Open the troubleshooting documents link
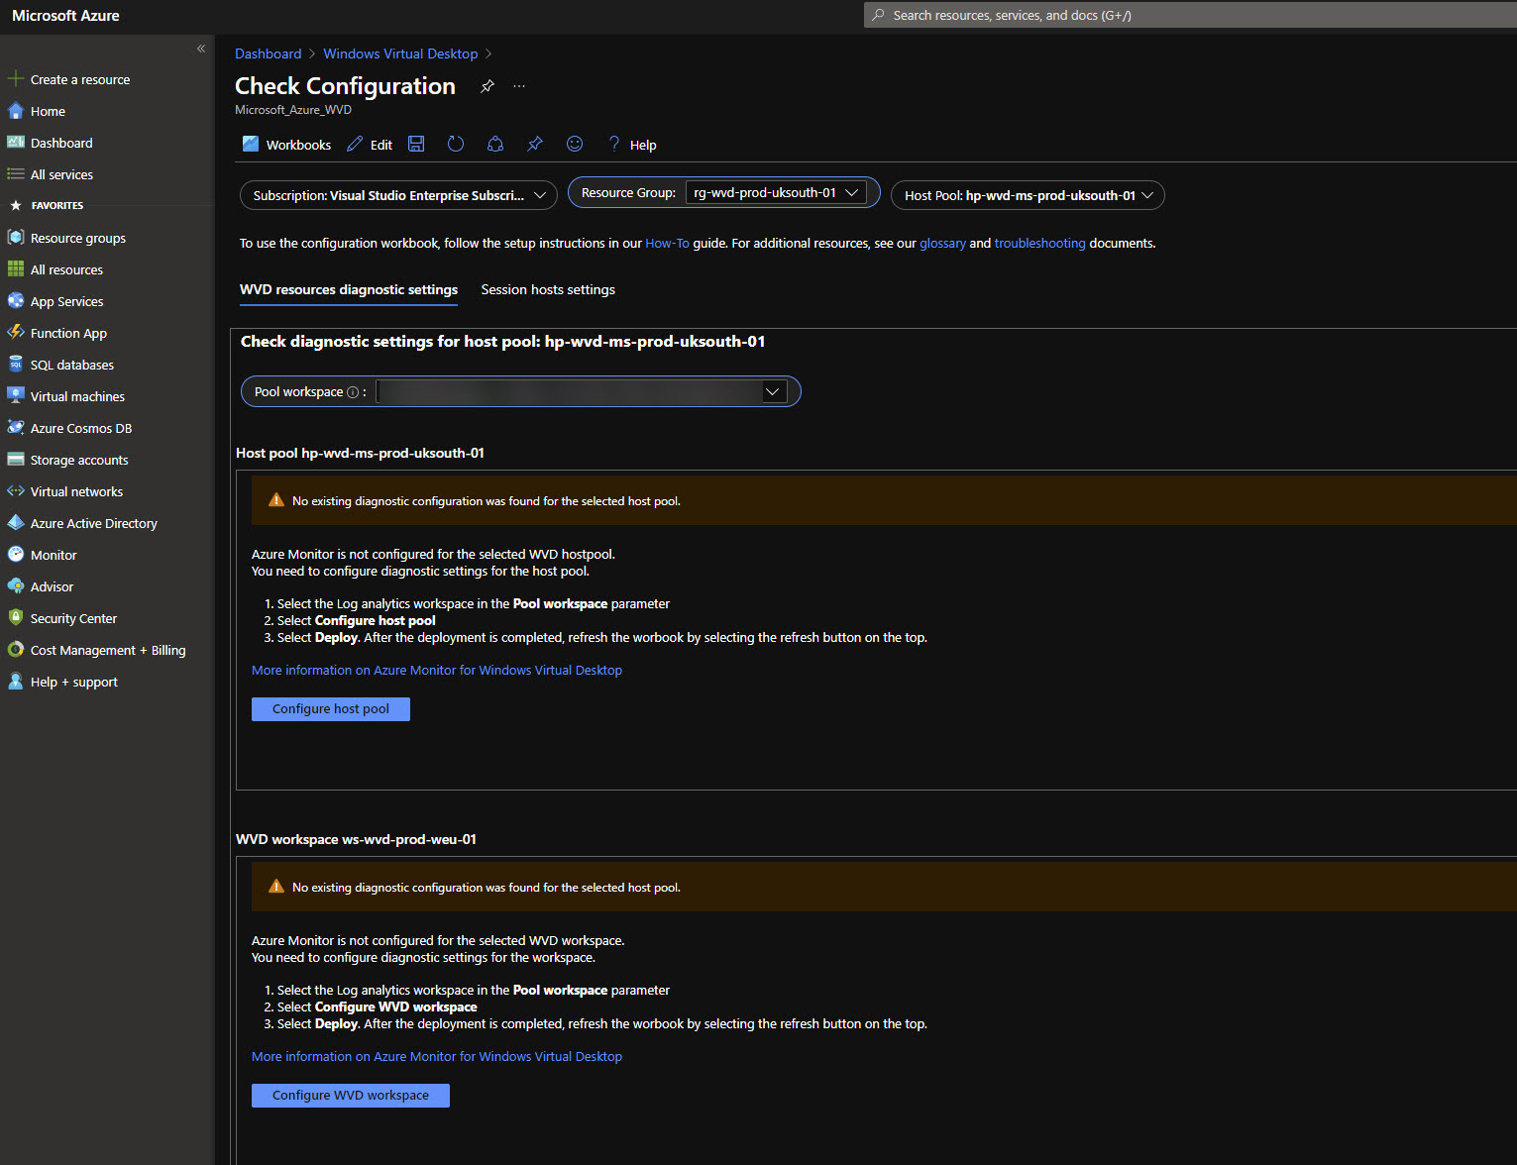 [1039, 243]
